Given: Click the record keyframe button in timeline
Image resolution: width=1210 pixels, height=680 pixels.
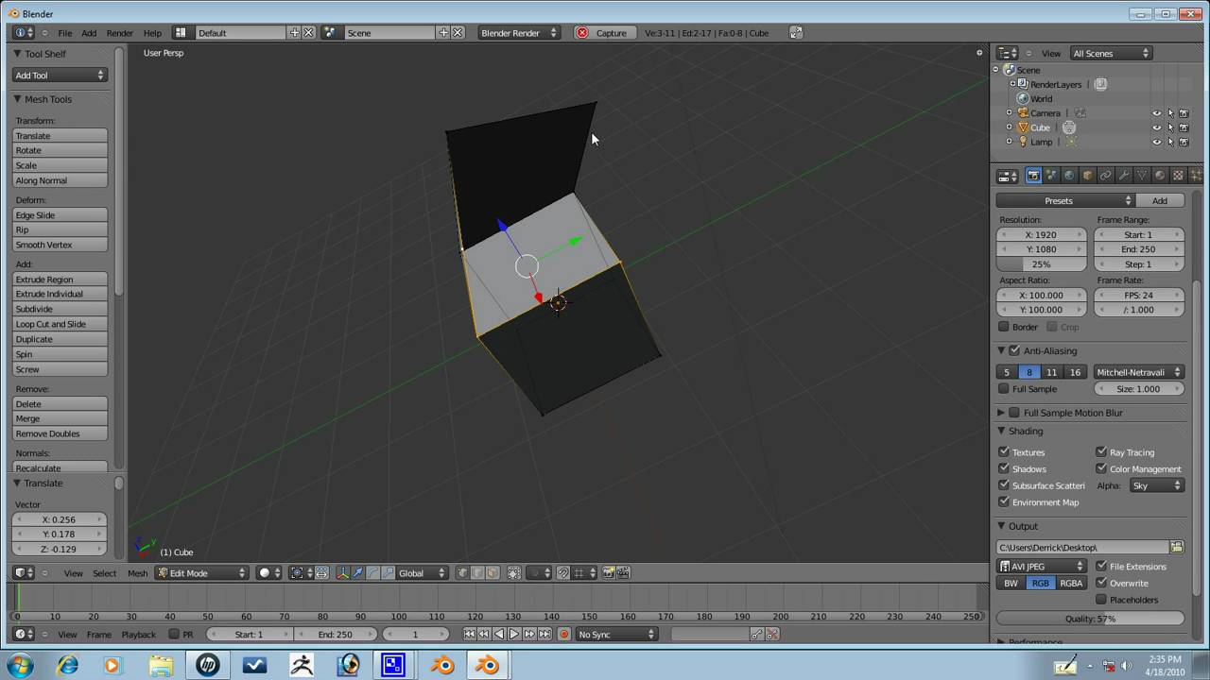Looking at the screenshot, I should [564, 635].
